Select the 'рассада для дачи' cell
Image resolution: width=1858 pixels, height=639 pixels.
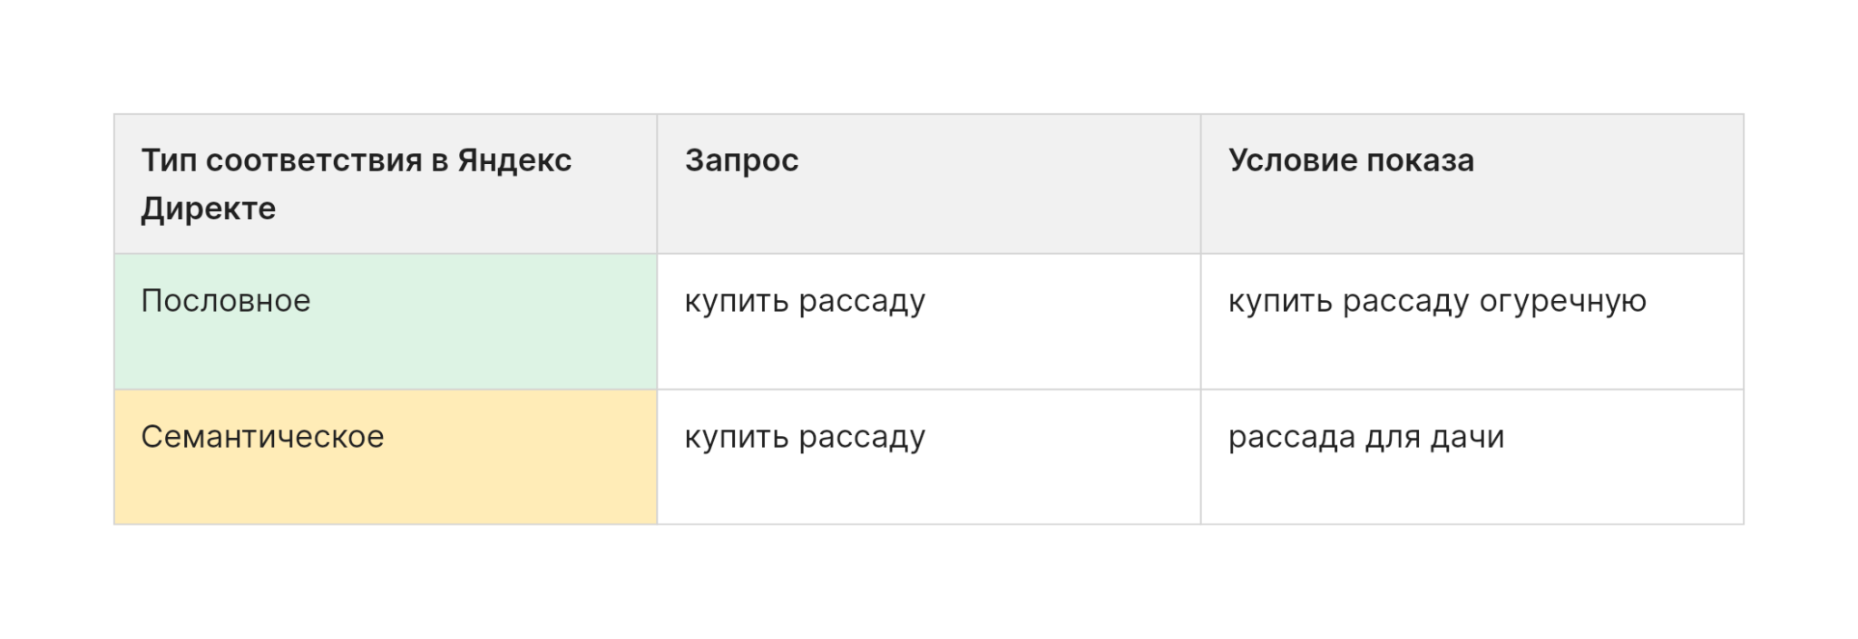point(1472,457)
